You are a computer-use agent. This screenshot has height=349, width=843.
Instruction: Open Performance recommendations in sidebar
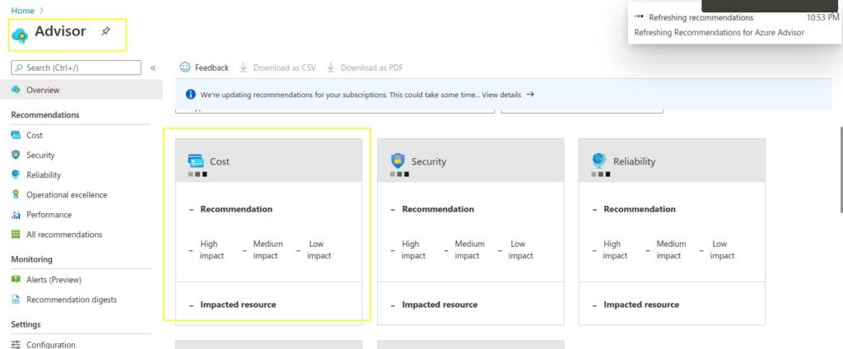pos(49,215)
